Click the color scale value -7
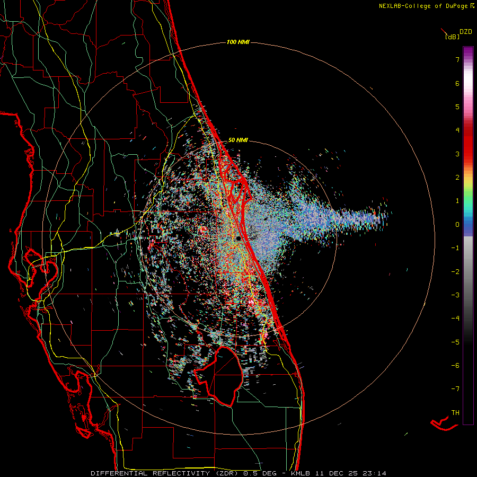Screen dimensions: 477x477 pyautogui.click(x=455, y=389)
